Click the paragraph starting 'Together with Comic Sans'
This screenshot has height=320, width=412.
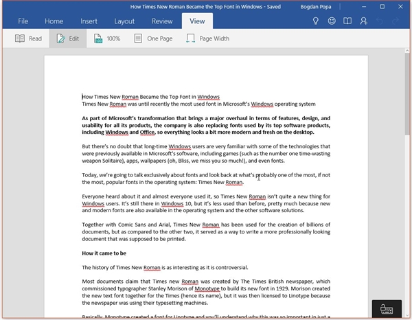206,231
